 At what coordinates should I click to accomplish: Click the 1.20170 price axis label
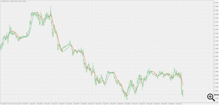(216, 3)
